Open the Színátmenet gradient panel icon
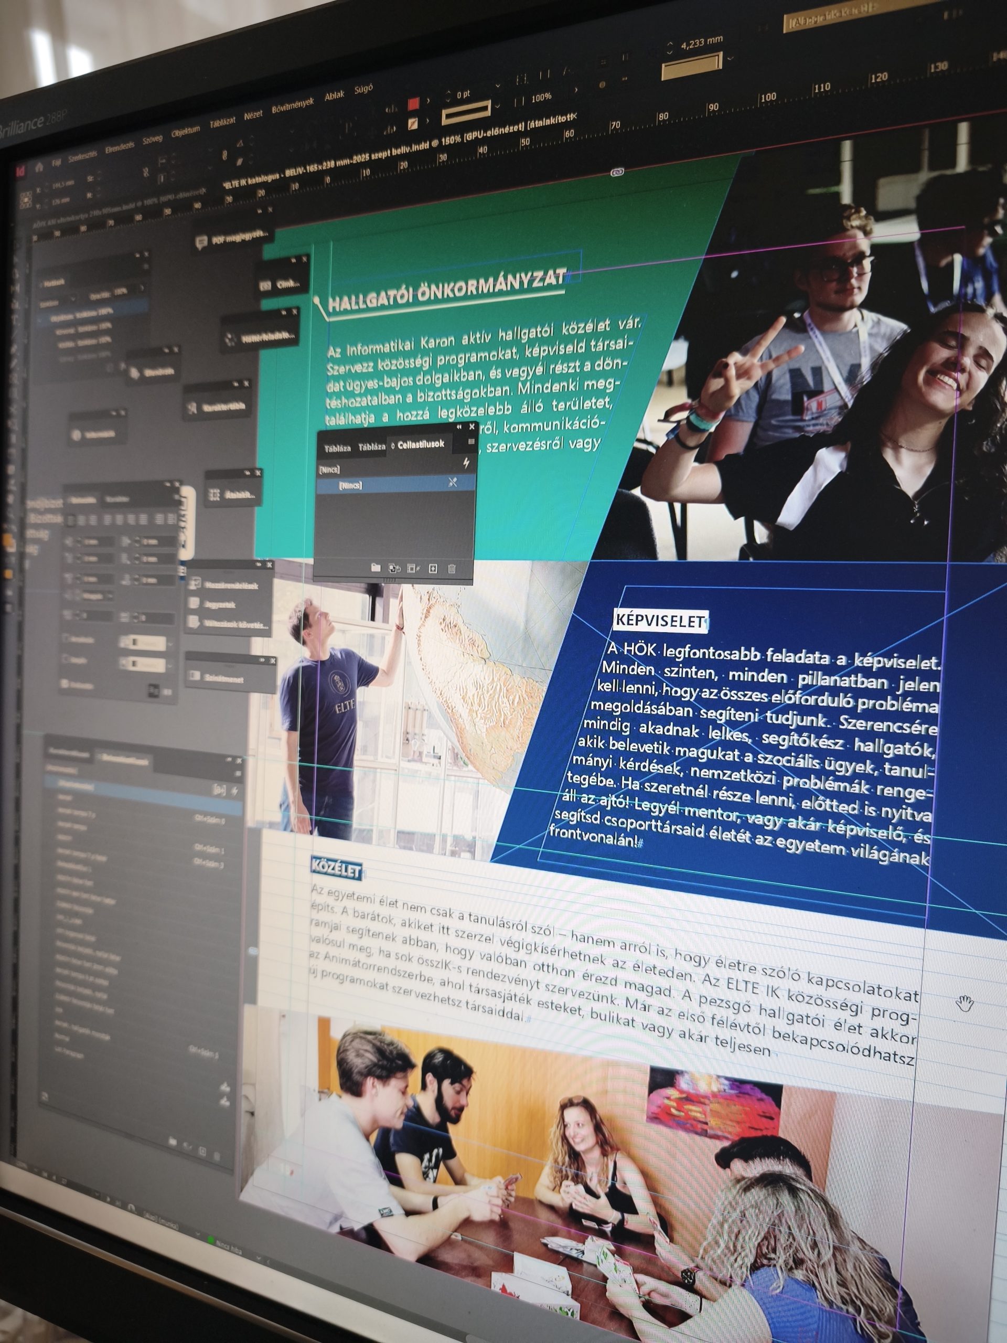 (x=195, y=675)
